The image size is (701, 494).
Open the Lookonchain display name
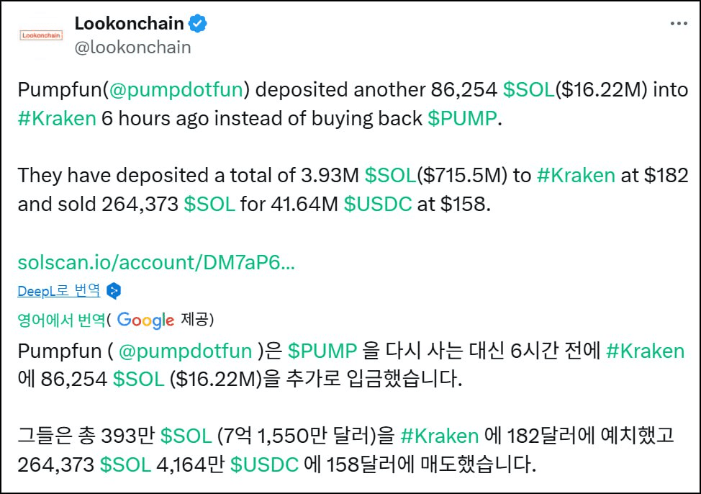click(130, 23)
